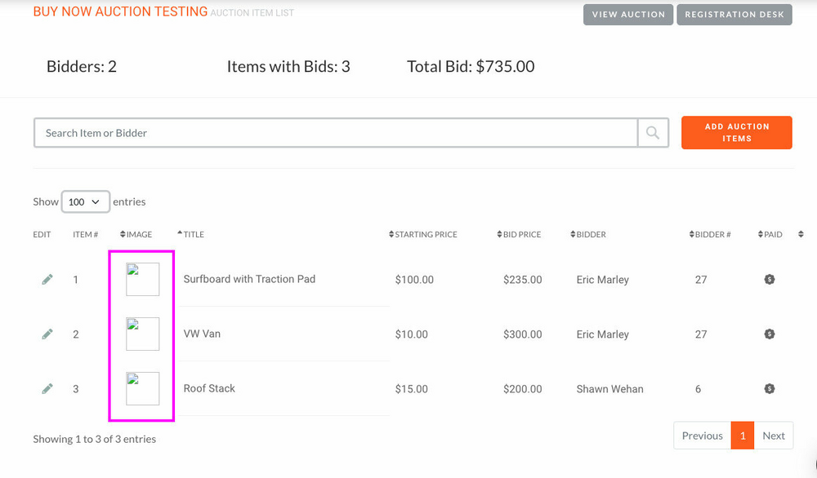Click the search magnifying glass icon
The image size is (817, 478).
[653, 133]
